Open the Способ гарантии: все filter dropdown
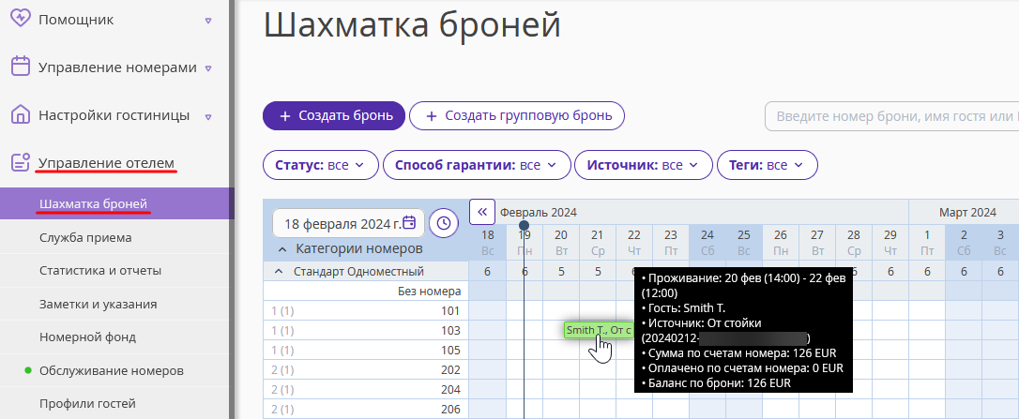Viewport: 1019px width, 419px height. click(477, 165)
